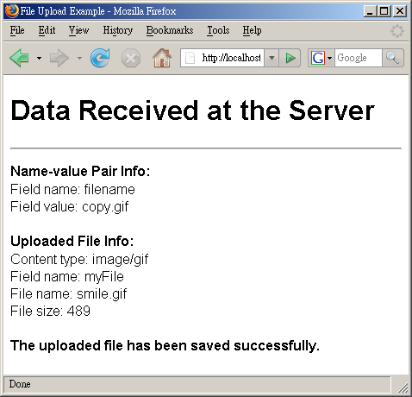This screenshot has height=397, width=412.
Task: Expand the address bar URL dropdown
Action: click(272, 58)
